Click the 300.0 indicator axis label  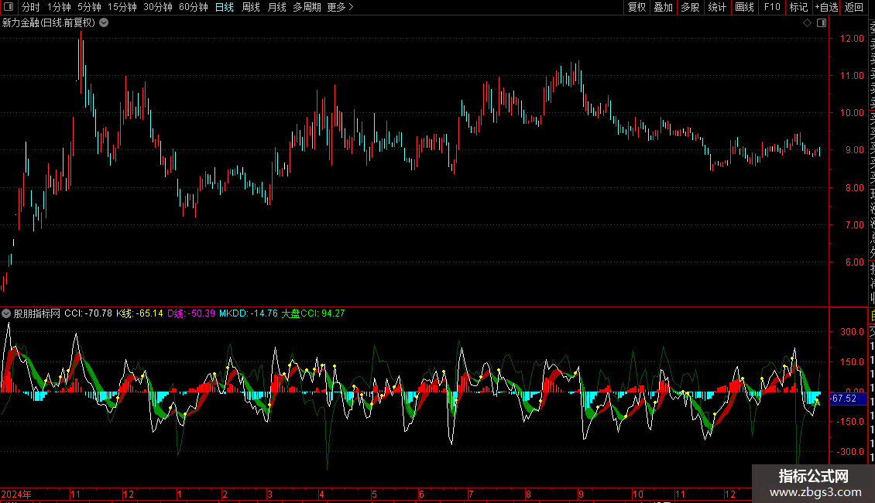point(852,332)
